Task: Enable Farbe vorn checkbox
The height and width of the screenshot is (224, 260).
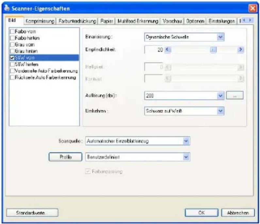Action: [12, 31]
